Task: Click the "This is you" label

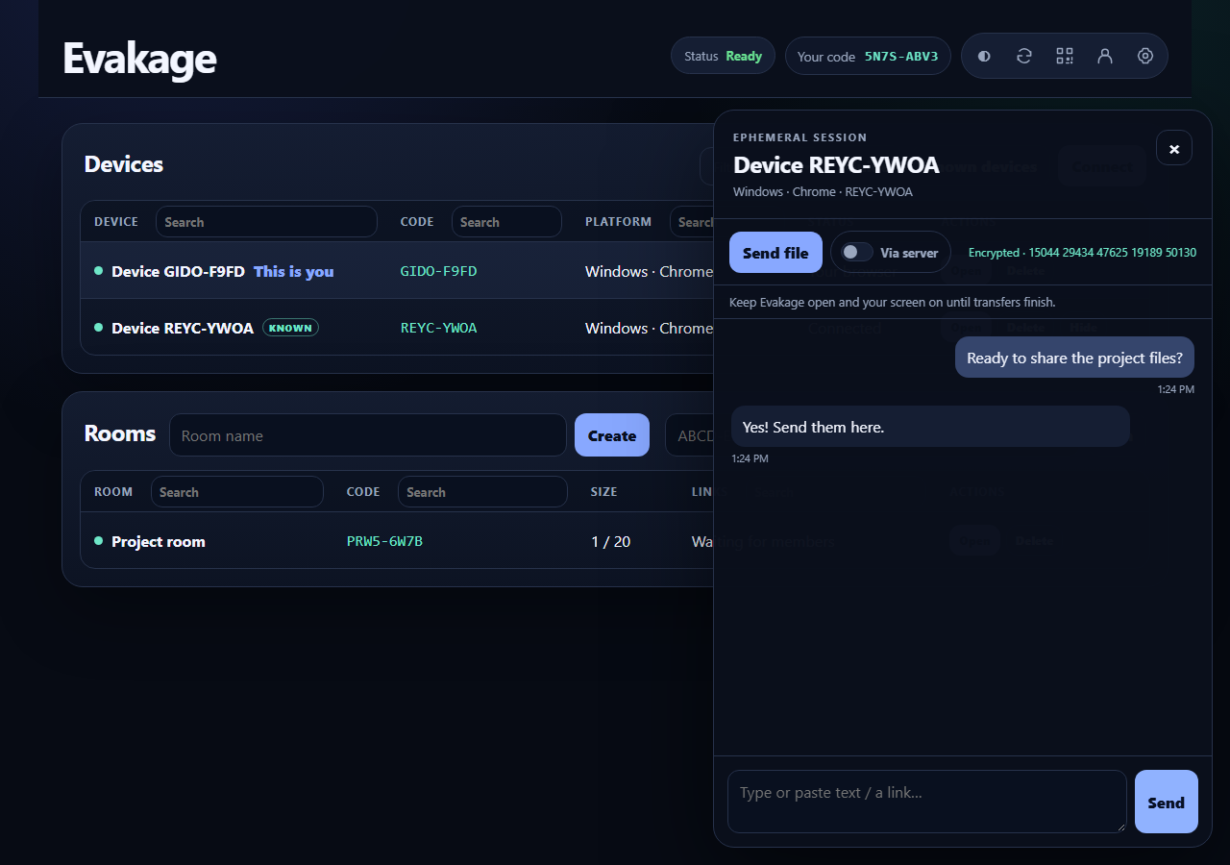Action: point(294,272)
